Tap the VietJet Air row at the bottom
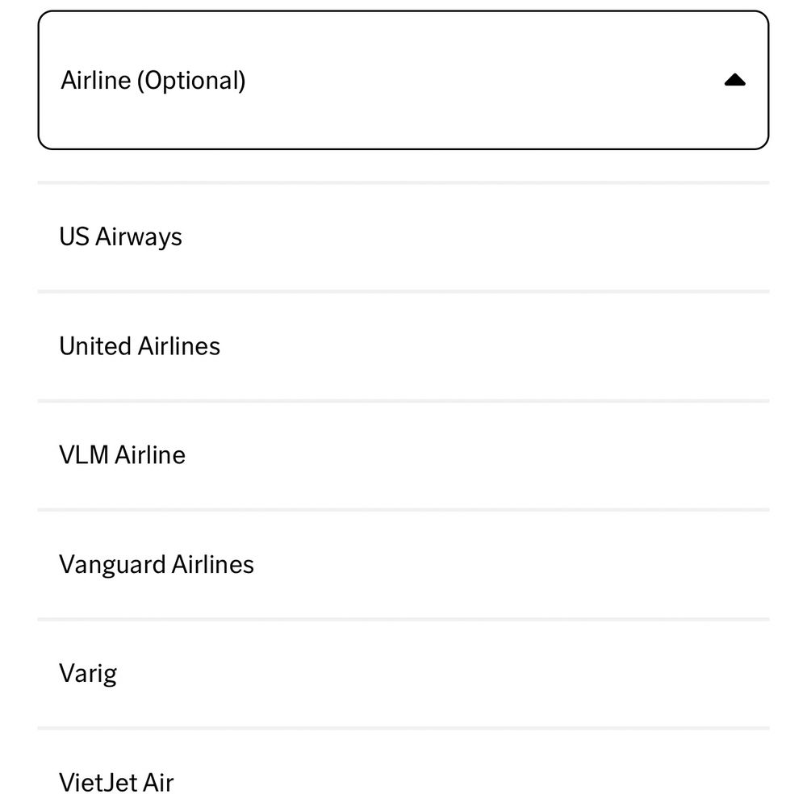 pos(403,779)
